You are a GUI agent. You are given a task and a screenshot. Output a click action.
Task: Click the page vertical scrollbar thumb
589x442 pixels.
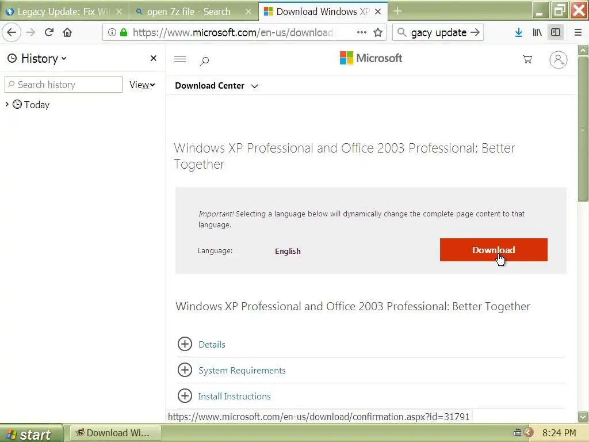click(583, 128)
